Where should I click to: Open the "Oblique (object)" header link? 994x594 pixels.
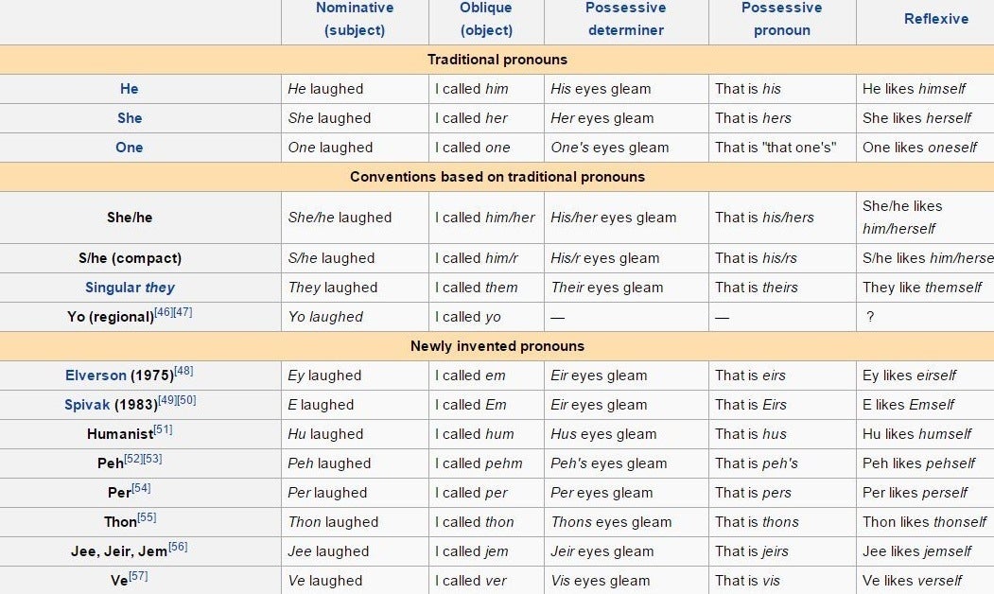click(486, 19)
